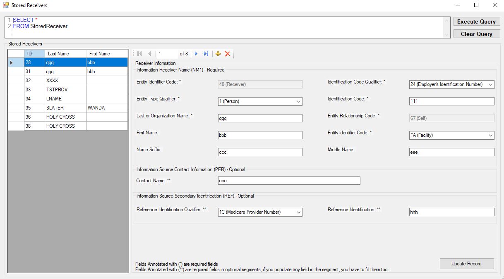Select the row with ID 31
Image resolution: width=504 pixels, height=279 pixels.
(68, 72)
